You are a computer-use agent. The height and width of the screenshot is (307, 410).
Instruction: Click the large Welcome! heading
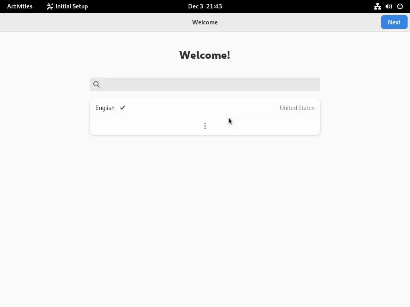205,55
